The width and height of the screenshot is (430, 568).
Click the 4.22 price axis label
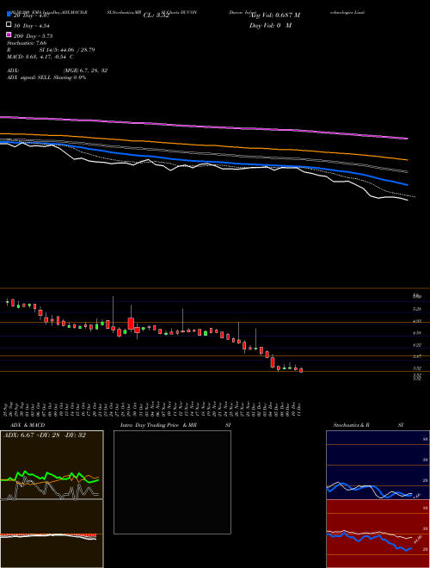click(417, 345)
